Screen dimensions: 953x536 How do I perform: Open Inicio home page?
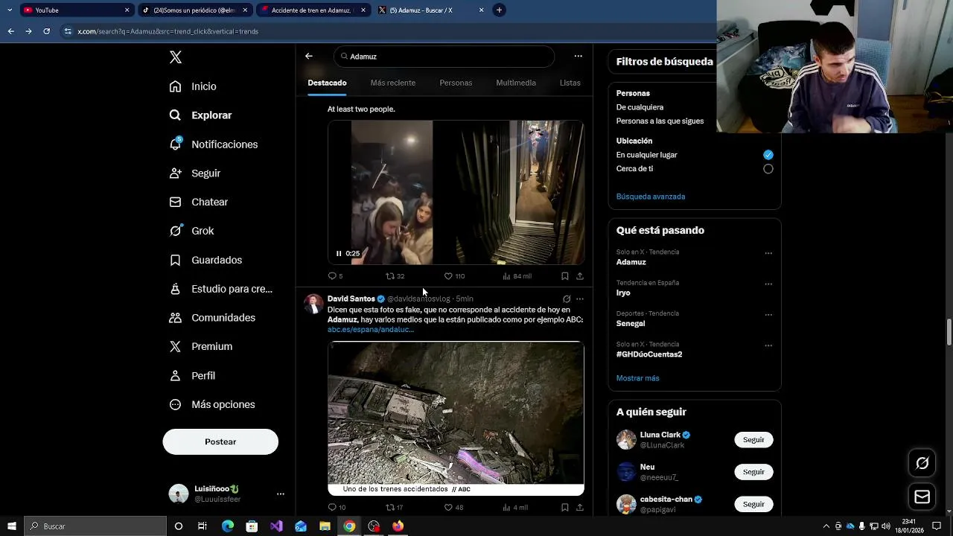click(x=193, y=86)
